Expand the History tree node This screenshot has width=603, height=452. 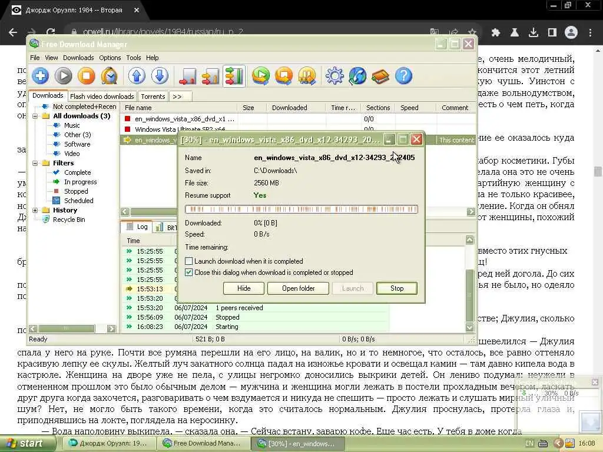(x=35, y=210)
